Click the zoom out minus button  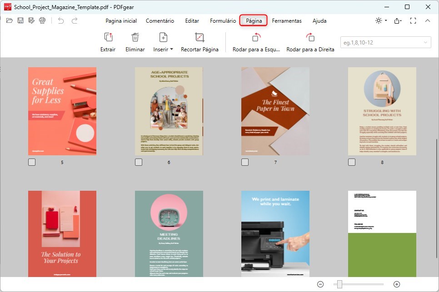pos(320,284)
